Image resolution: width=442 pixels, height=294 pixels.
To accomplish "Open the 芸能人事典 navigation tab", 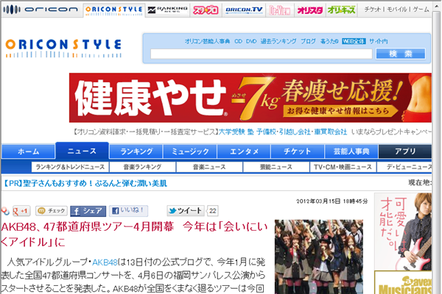I will 351,151.
